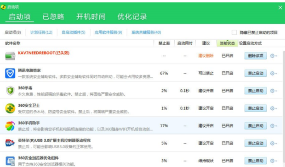Click the 360 logo icon in title bar
Image resolution: width=285 pixels, height=167 pixels.
3,7
